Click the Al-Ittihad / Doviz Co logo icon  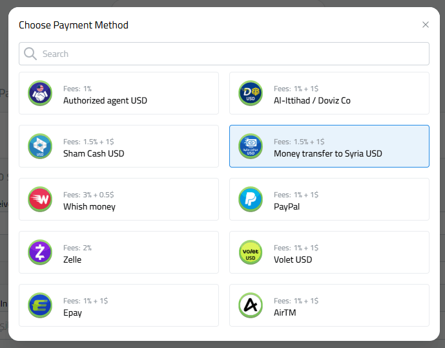pos(251,93)
